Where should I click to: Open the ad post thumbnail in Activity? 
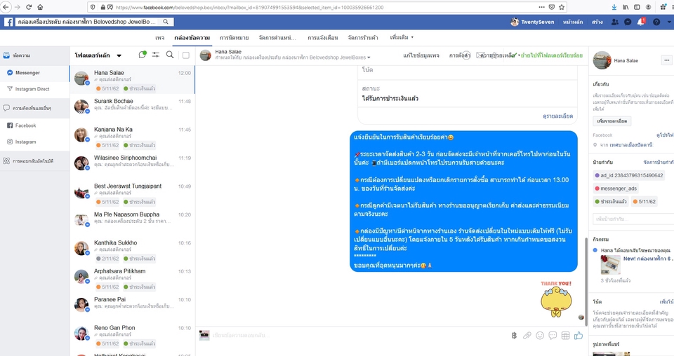click(x=610, y=265)
